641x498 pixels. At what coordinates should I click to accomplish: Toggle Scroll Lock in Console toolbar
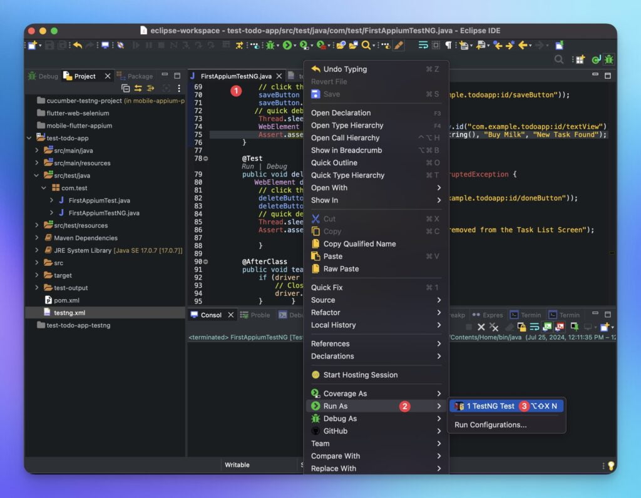521,327
